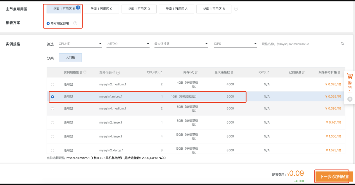The height and width of the screenshot is (185, 355).
Task: Select the 入门级 category tab
Action: [x=70, y=58]
